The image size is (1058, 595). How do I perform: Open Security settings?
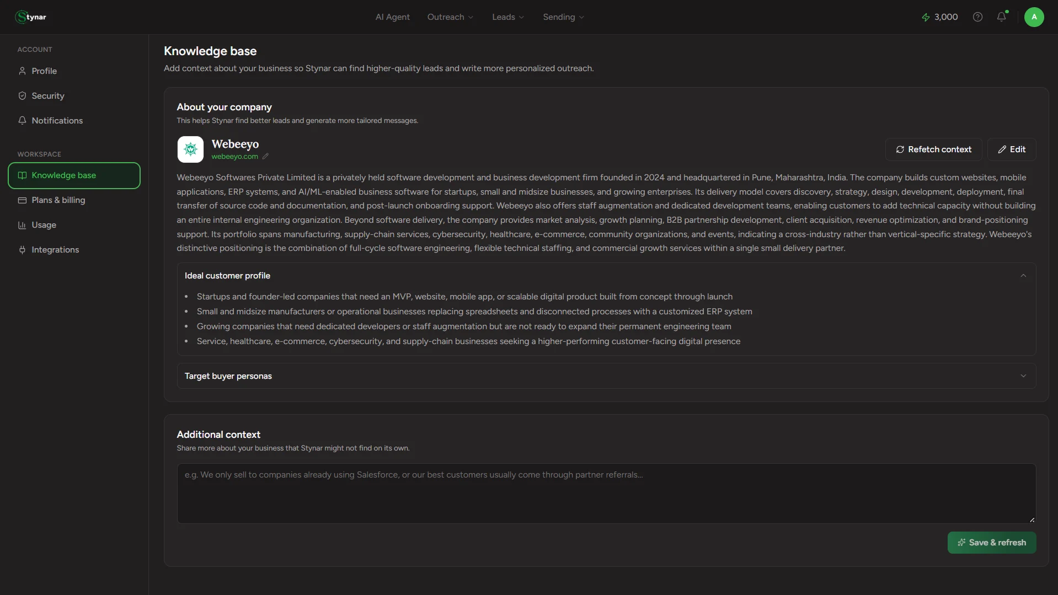click(74, 96)
